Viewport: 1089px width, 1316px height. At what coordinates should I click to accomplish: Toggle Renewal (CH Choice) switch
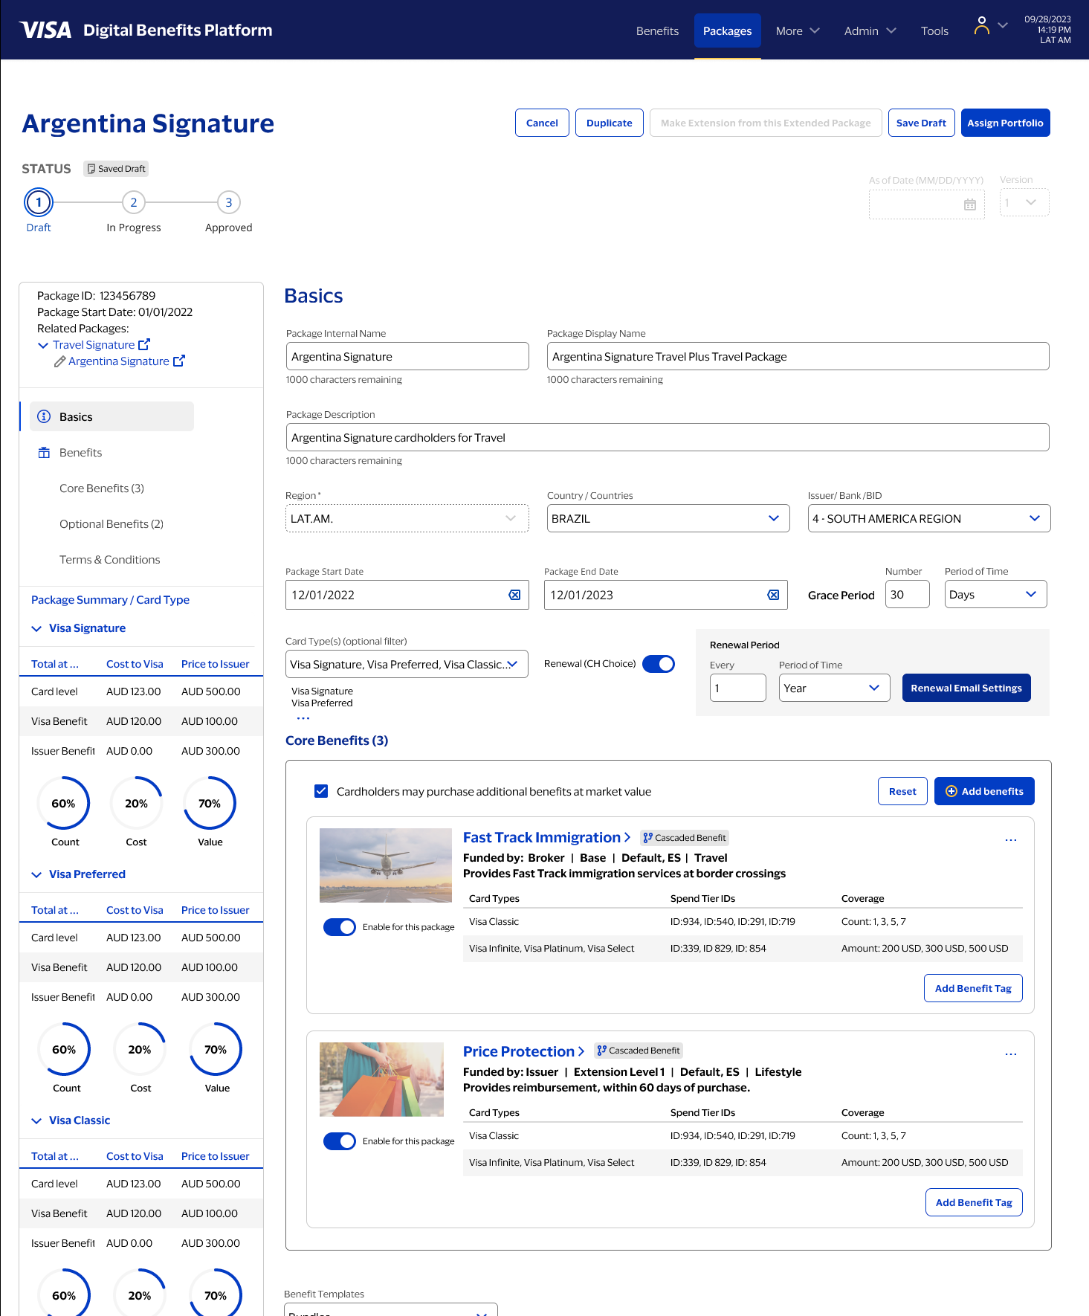click(x=659, y=664)
